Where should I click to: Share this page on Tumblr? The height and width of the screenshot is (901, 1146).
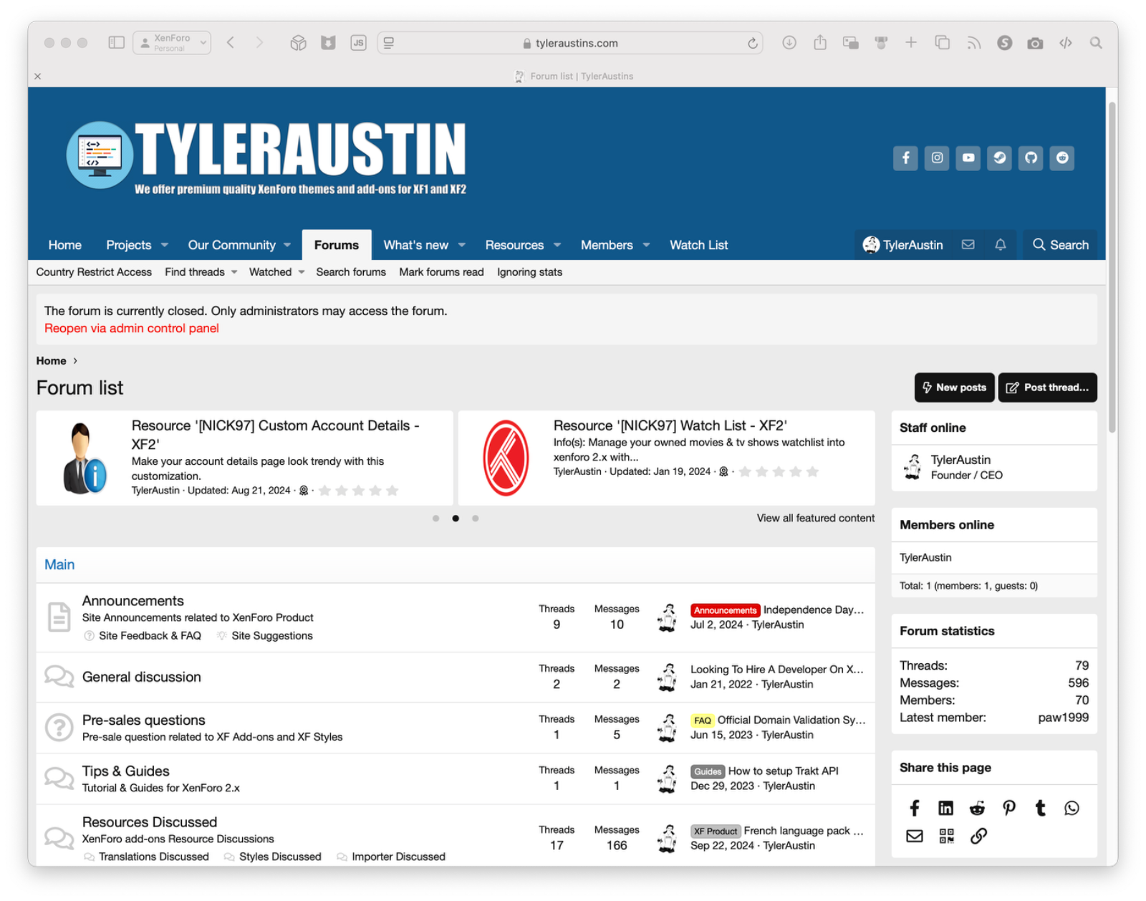[x=1041, y=809]
